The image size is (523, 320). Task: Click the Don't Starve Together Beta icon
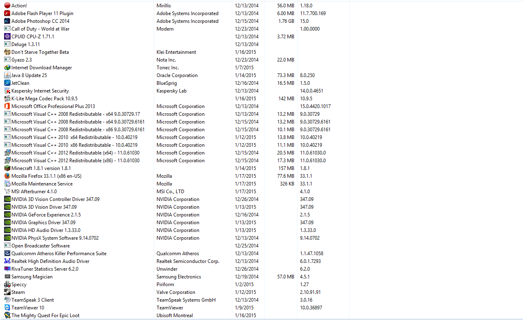click(x=7, y=52)
